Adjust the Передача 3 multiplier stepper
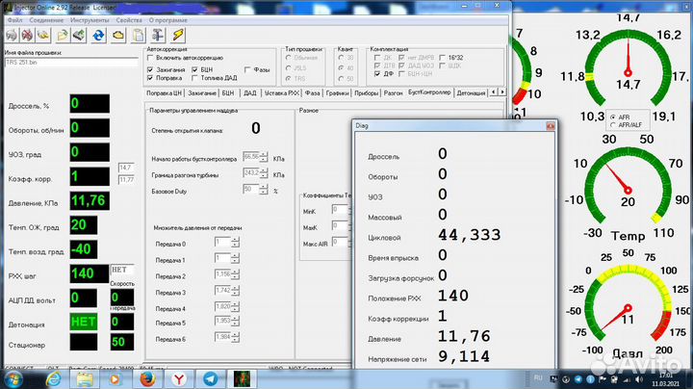The width and height of the screenshot is (693, 389). click(x=235, y=291)
